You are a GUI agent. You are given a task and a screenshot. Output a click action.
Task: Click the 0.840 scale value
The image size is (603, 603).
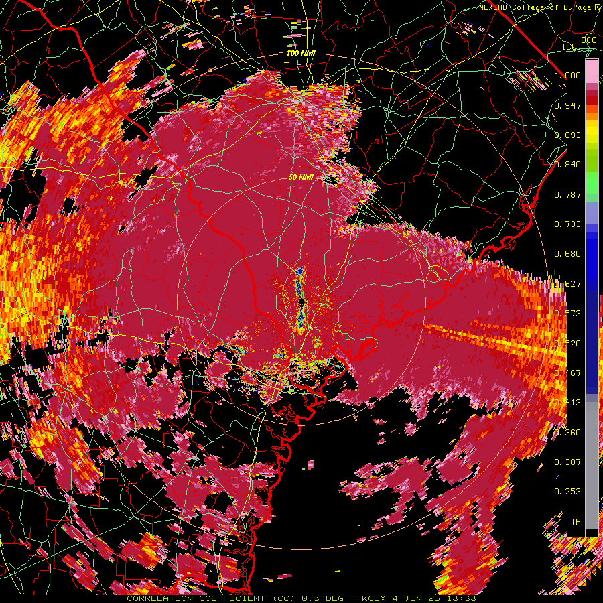click(567, 165)
